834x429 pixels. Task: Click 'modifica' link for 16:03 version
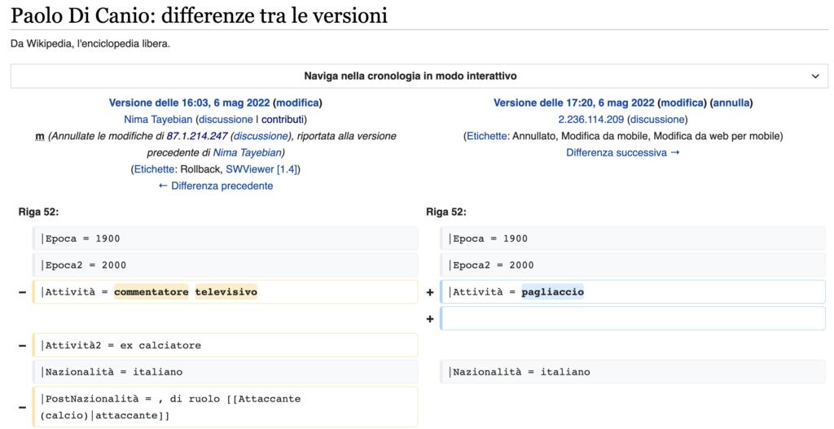pos(298,103)
